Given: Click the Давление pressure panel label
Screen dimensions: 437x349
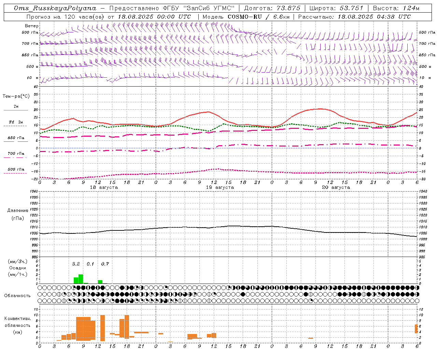Looking at the screenshot, I should pyautogui.click(x=18, y=211).
